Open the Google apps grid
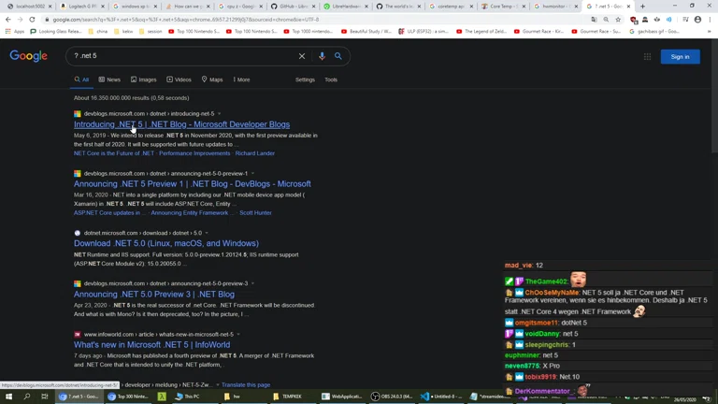718x404 pixels. tap(647, 57)
